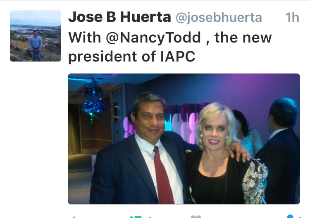This screenshot has height=218, width=310.
Task: Tap the Jose B Huerta display name
Action: [119, 17]
